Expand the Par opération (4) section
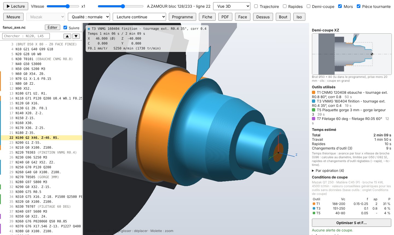 click(328, 171)
